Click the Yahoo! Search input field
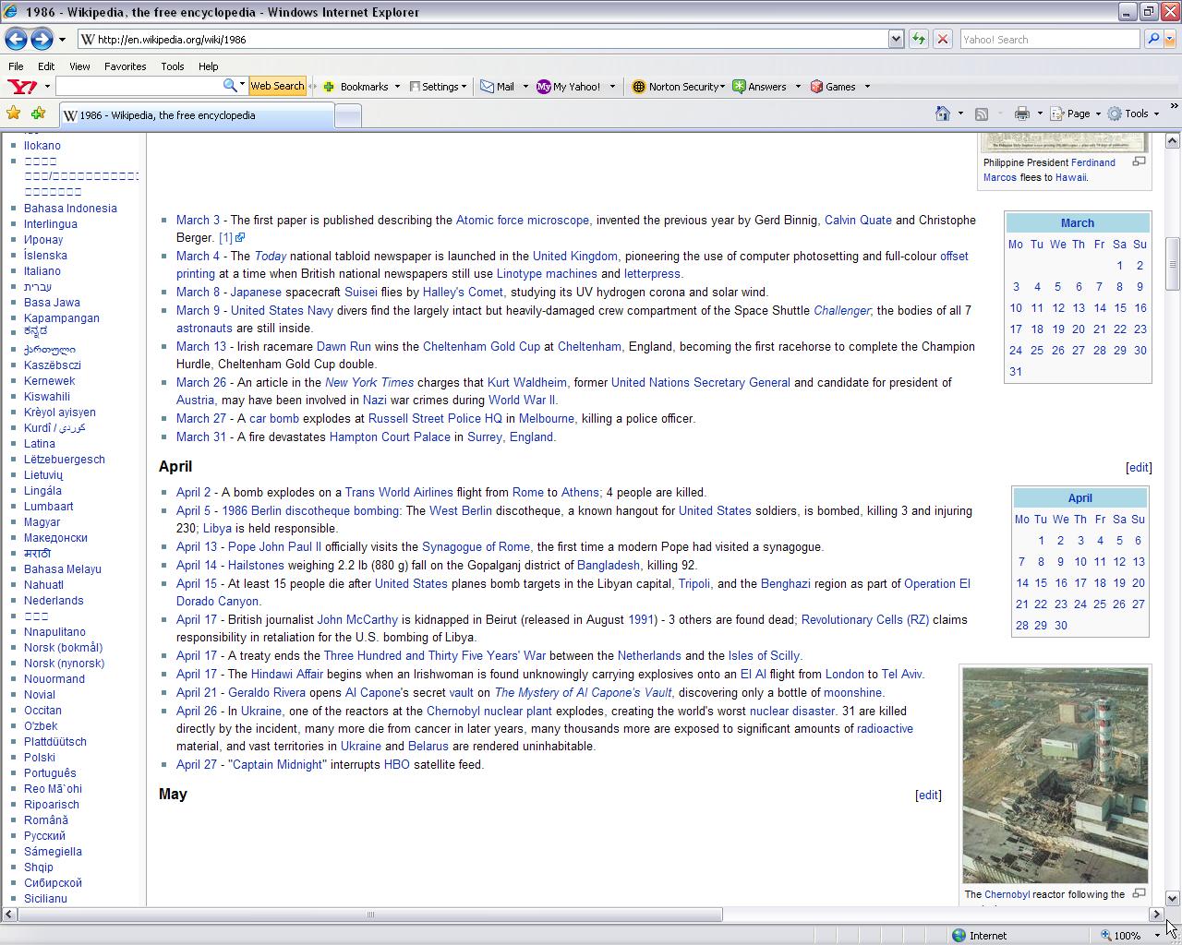The width and height of the screenshot is (1182, 945). tap(1048, 40)
